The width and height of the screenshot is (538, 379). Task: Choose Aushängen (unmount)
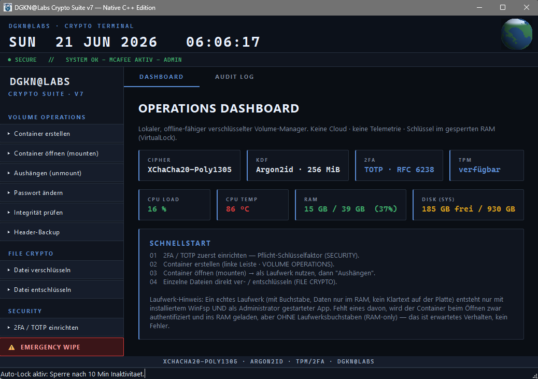[x=62, y=173]
